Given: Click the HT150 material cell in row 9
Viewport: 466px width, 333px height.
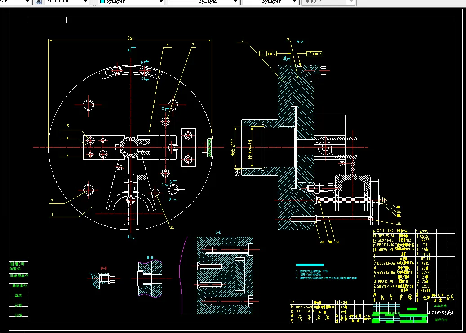Looking at the screenshot, I should point(425,254).
